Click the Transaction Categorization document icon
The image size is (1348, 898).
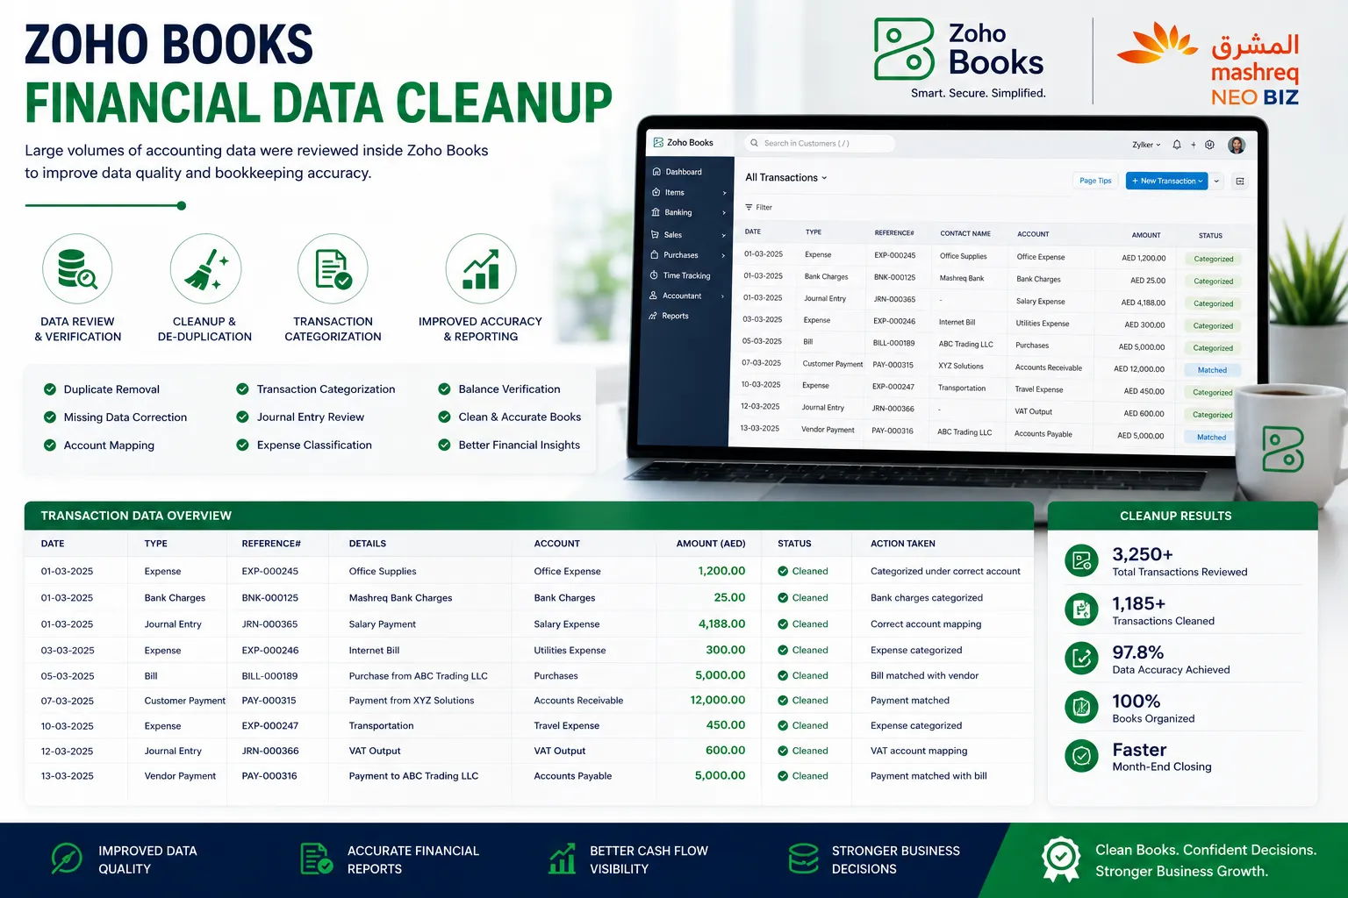pyautogui.click(x=333, y=268)
